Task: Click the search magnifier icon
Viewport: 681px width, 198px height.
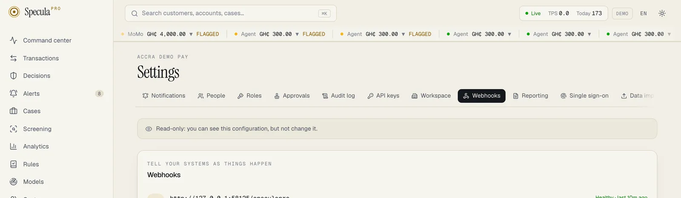Action: 134,14
